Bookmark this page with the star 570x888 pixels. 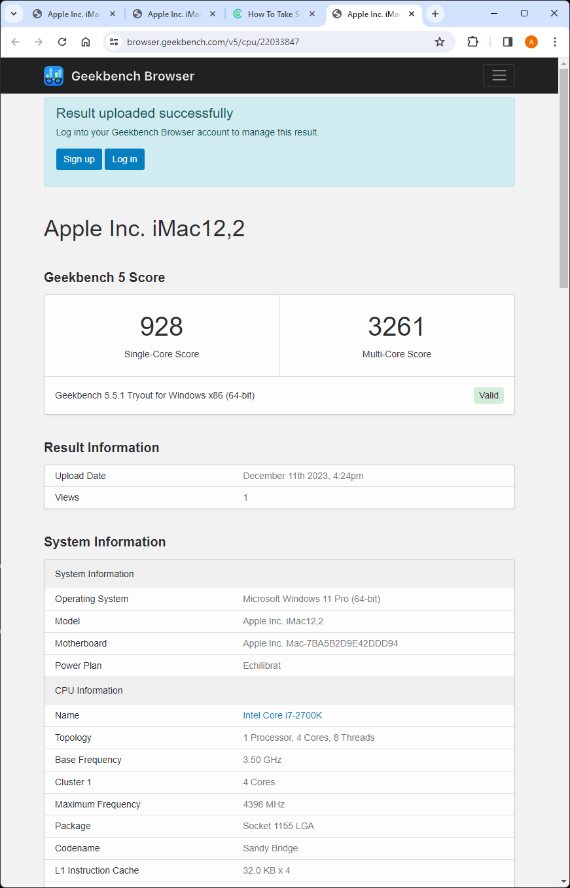point(440,42)
